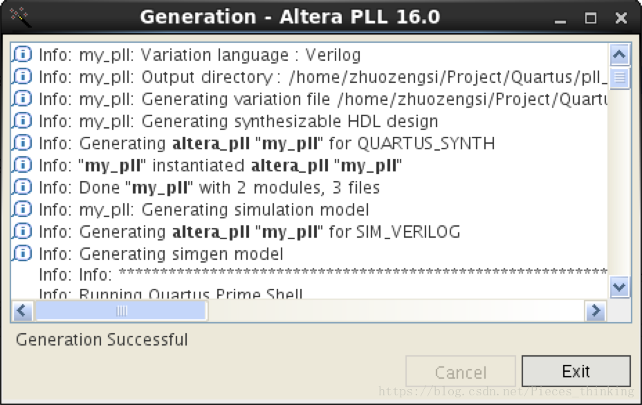The height and width of the screenshot is (405, 642).
Task: Click the horizontal scrollbar thumb
Action: click(x=121, y=311)
